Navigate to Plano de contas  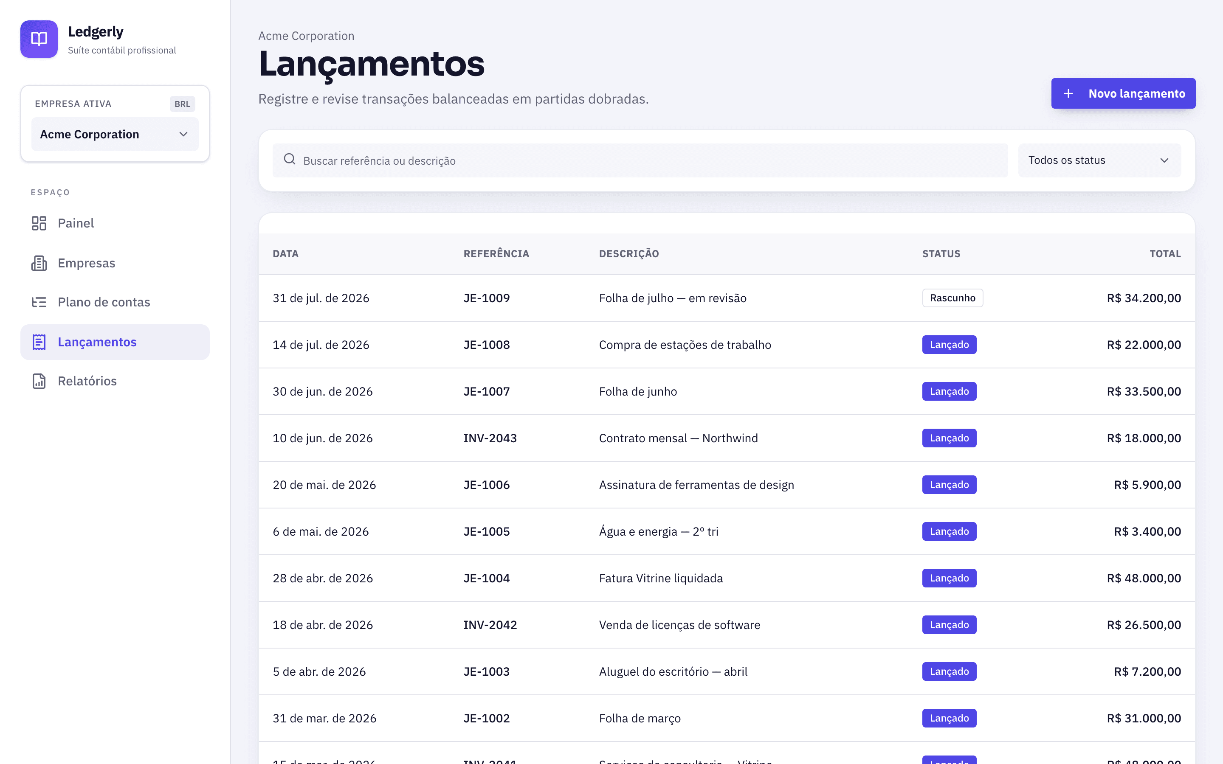115,302
